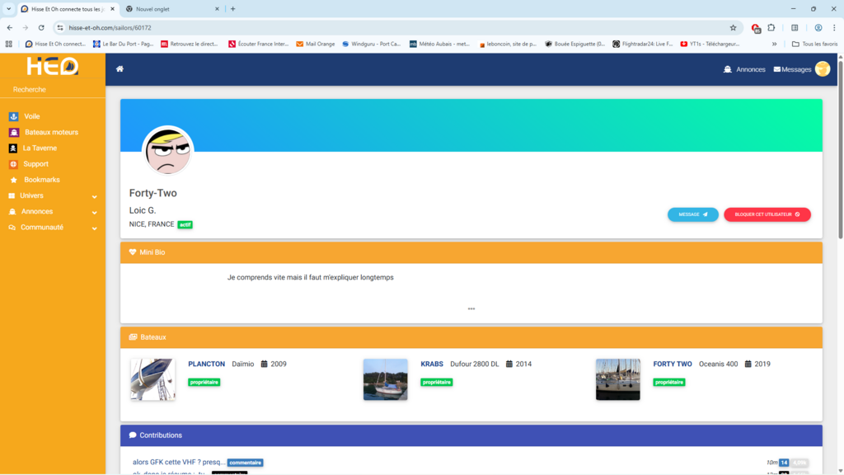This screenshot has height=475, width=844.
Task: Open the PLANCTON boat link
Action: 206,364
